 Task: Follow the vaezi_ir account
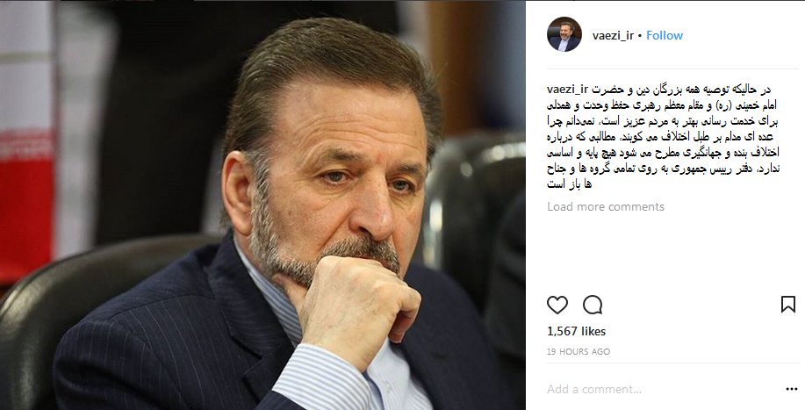click(665, 35)
